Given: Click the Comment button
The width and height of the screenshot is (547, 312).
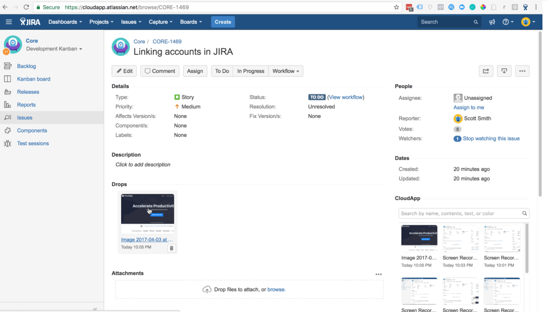Looking at the screenshot, I should pyautogui.click(x=160, y=71).
